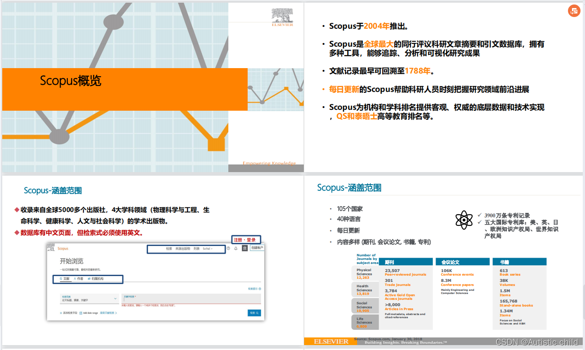The height and width of the screenshot is (350, 585).
Task: Click the 613 Book series value
Action: point(510,272)
